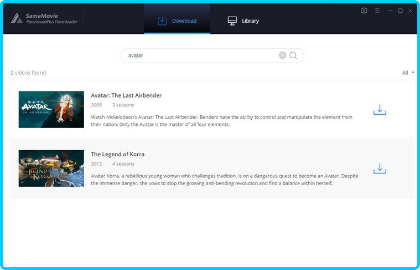Expand the All filter dropdown

(408, 73)
